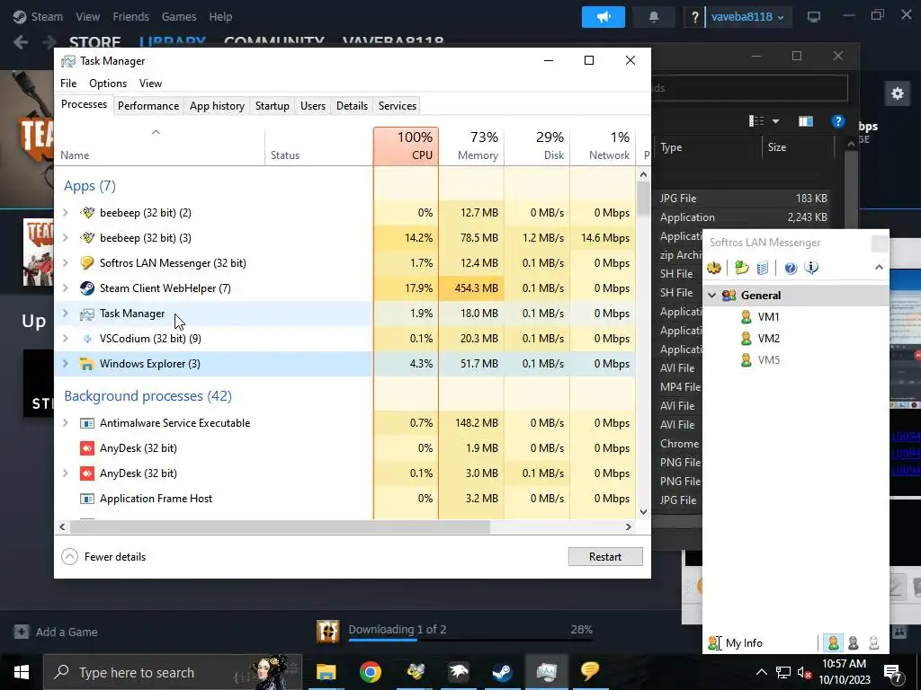Expand Windows Explorer (3) process group
This screenshot has width=921, height=690.
click(65, 364)
